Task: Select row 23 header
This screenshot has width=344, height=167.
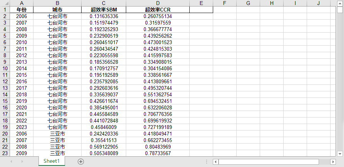Action: tap(5, 153)
